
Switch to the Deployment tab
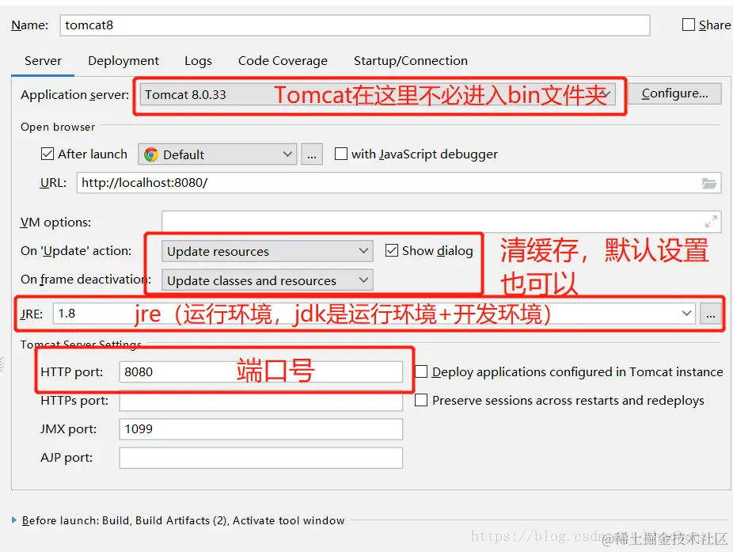point(123,61)
